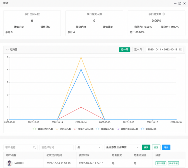Image resolution: width=188 pixels, height=168 pixels.
Task: Collapse the 走势图 panel chevron
Action: click(x=8, y=50)
